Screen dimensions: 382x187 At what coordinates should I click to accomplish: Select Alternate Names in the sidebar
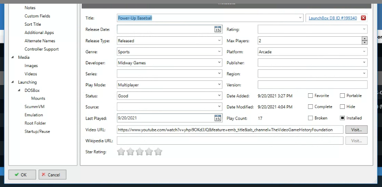[40, 41]
